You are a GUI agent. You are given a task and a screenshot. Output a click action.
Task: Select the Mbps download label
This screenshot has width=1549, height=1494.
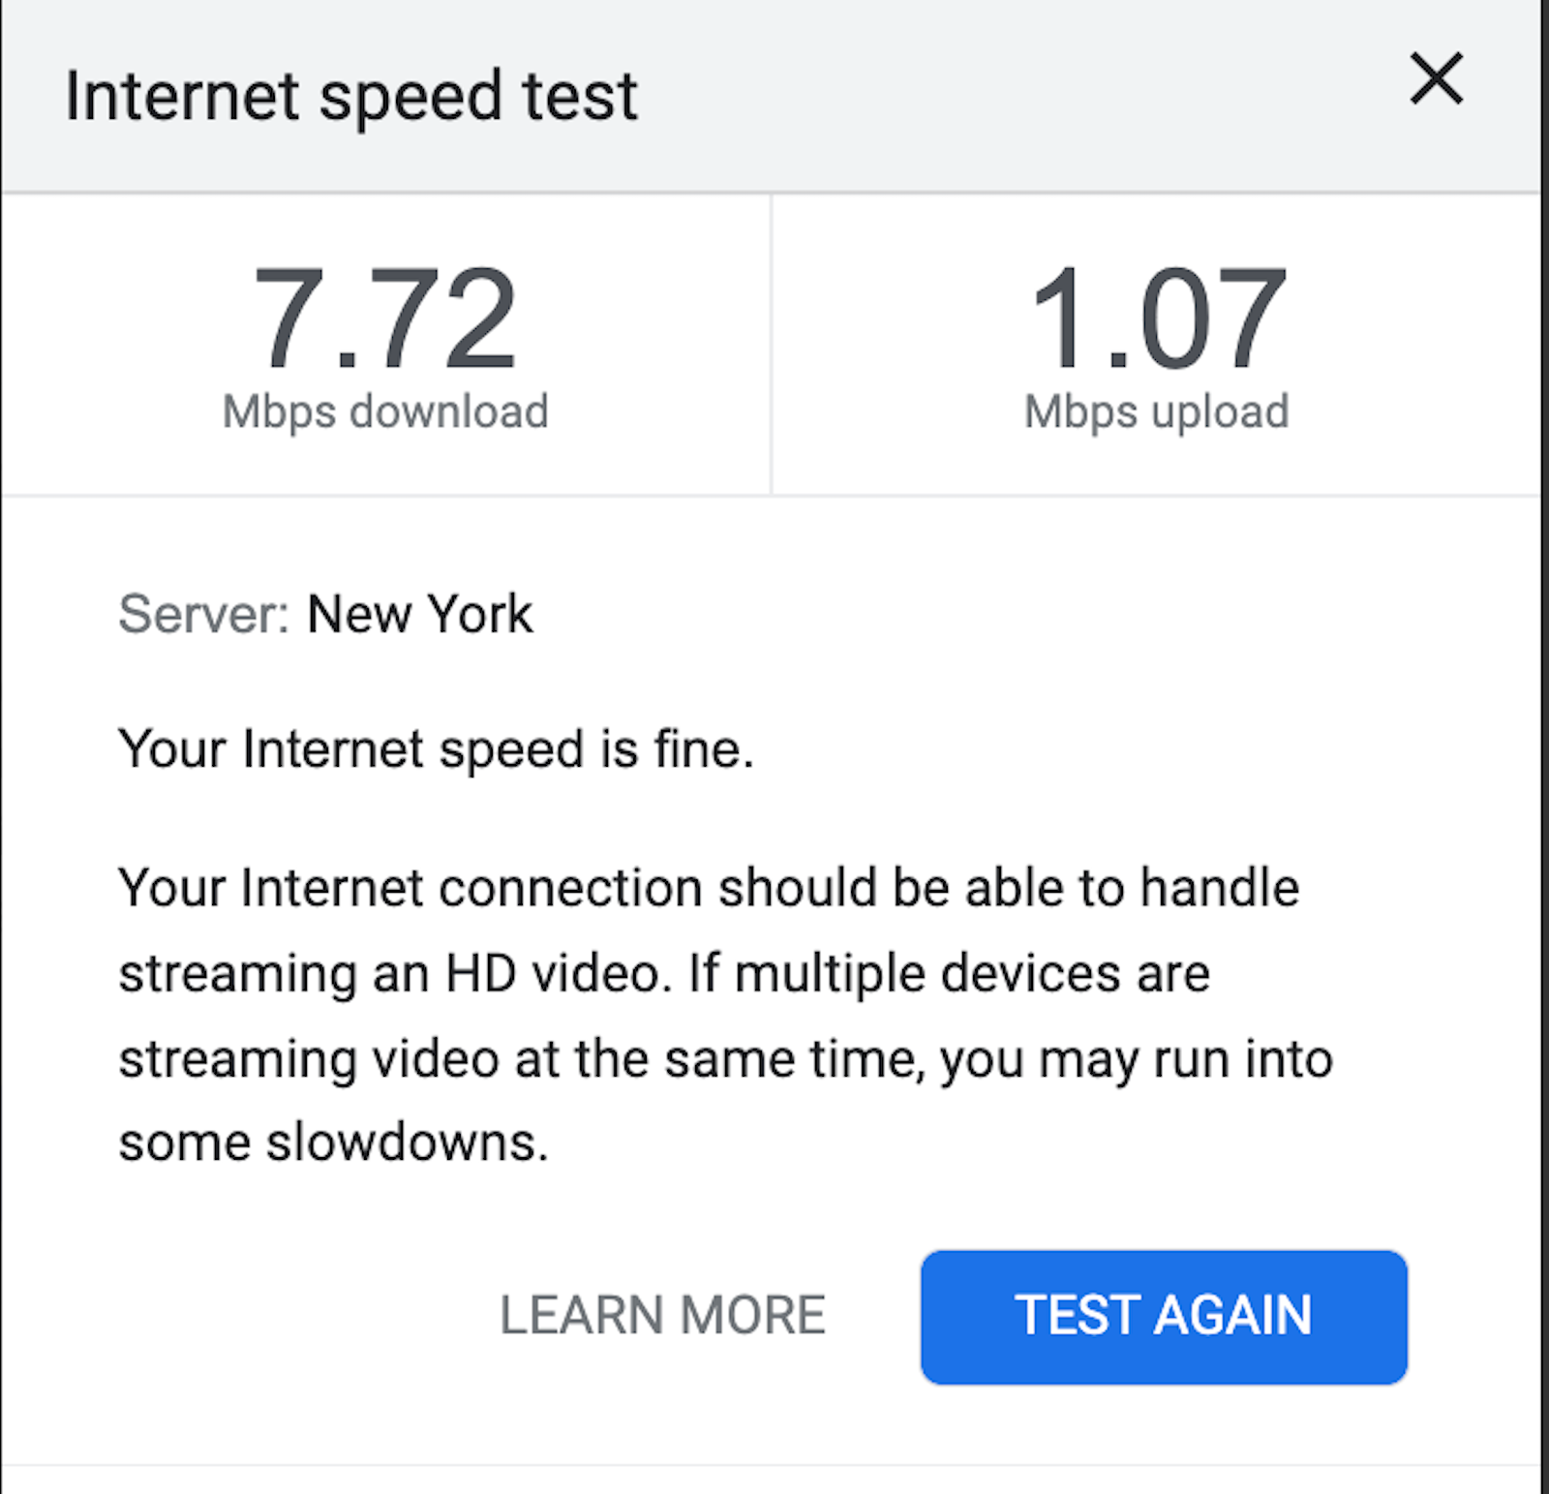pos(384,411)
